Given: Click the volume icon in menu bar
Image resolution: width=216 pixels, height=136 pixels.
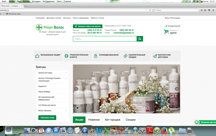Looking at the screenshot, I should coord(198,1).
